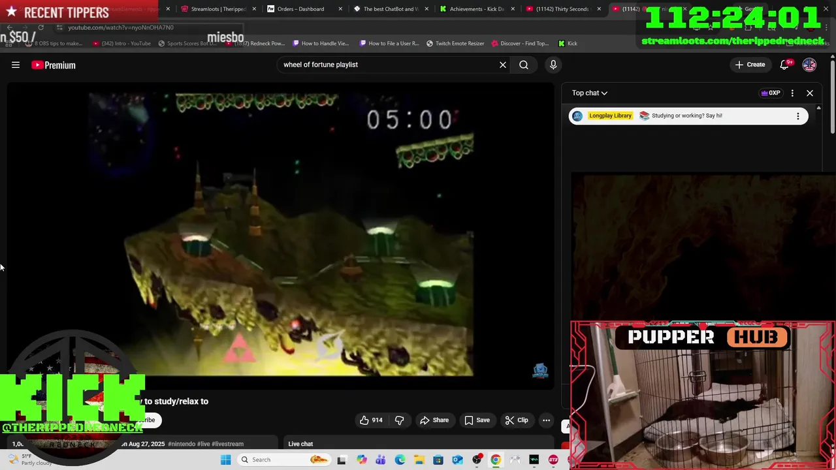The width and height of the screenshot is (836, 470).
Task: Switch to OBS Studio from taskbar
Action: click(477, 460)
